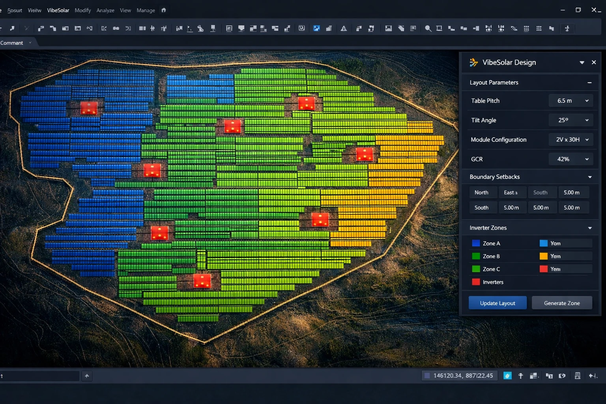Click the Update Layout button
Viewport: 606px width, 404px height.
(498, 303)
